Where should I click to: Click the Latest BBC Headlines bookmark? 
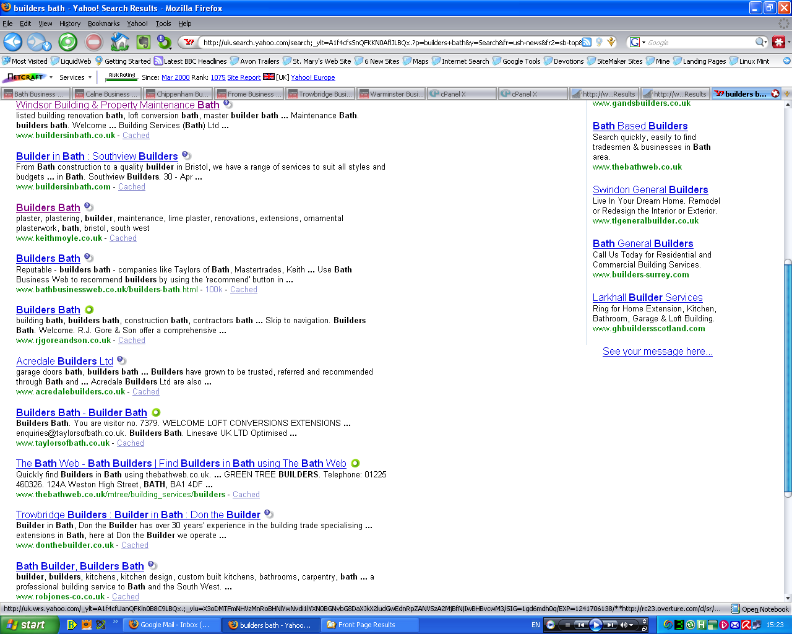pos(190,61)
